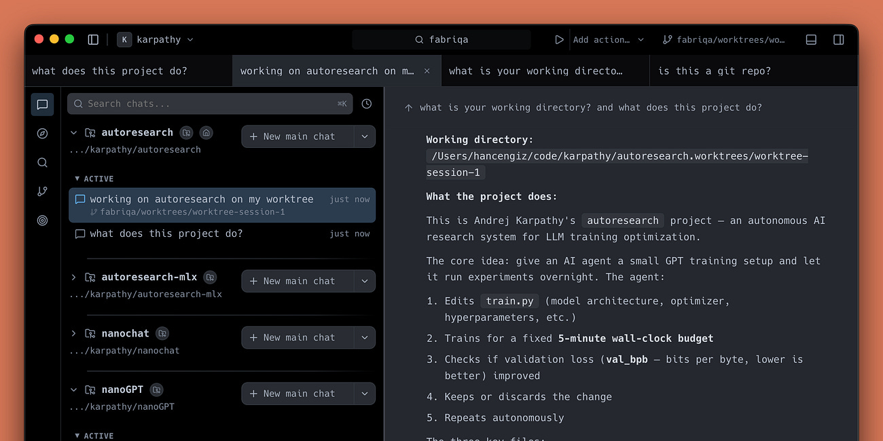This screenshot has height=441, width=883.
Task: Click the folder icon next to nanoGPT name
Action: (x=90, y=389)
